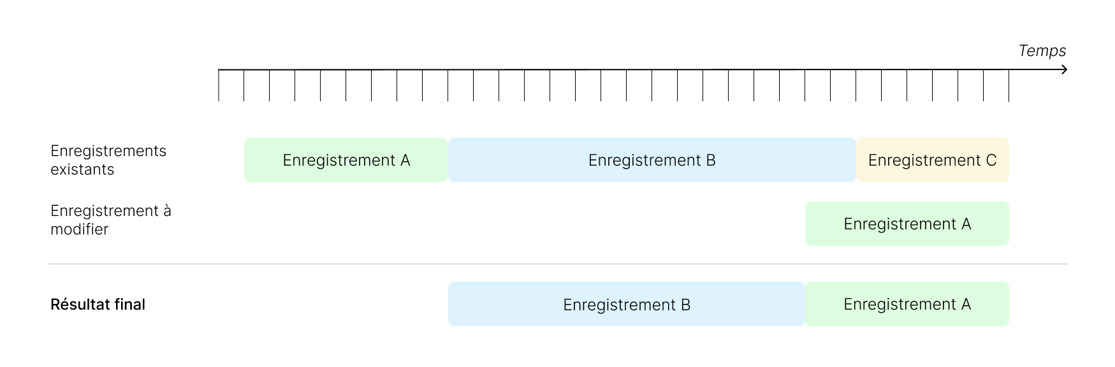Select blue "Enregistrement B" in the existing records row
Screen dimensions: 1115x367
(x=652, y=160)
